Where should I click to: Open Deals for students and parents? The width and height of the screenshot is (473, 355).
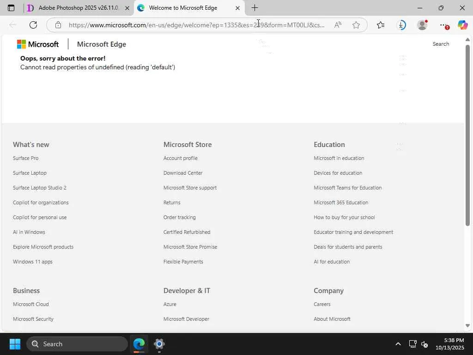coord(348,247)
